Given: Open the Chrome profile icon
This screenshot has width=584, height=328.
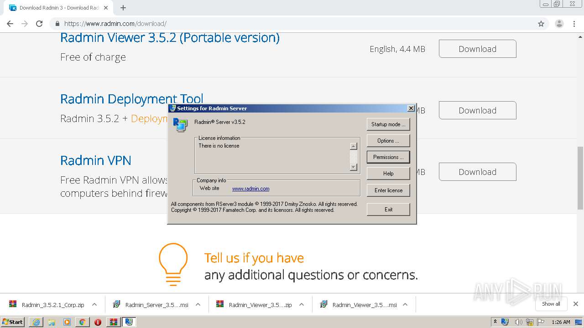Looking at the screenshot, I should click(559, 24).
